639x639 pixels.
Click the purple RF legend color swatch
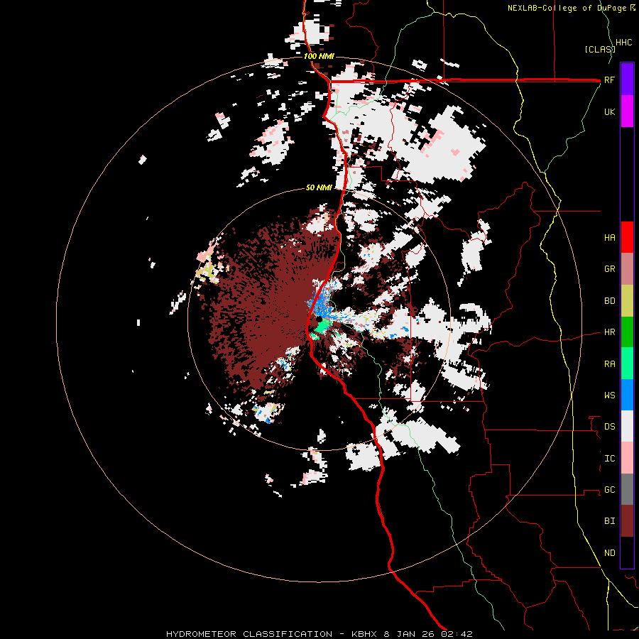point(627,80)
